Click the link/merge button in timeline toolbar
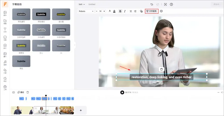This screenshot has height=116, width=224. (x=21, y=92)
